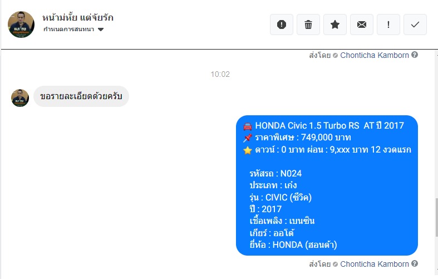Click the 10:02 timestamp

tap(220, 75)
